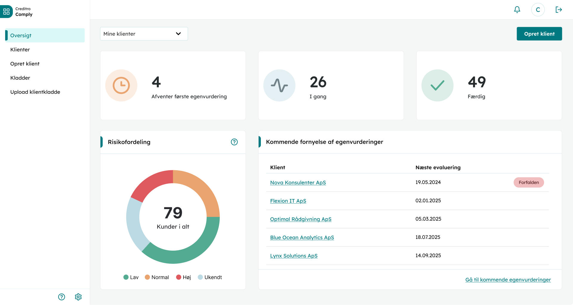
Task: Open the settings gear in sidebar footer
Action: [x=78, y=297]
